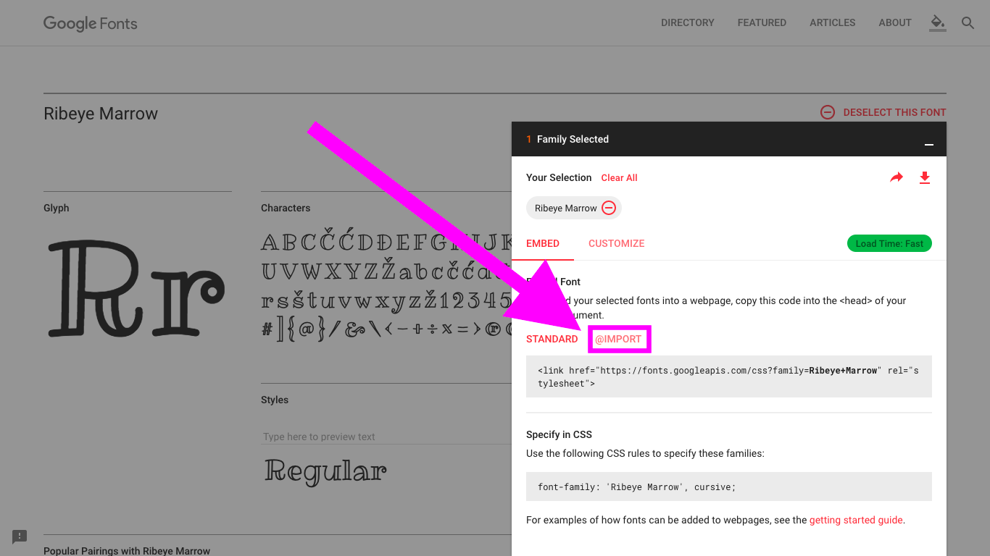The height and width of the screenshot is (556, 990).
Task: Open ARTICLES in the top navigation
Action: 832,23
